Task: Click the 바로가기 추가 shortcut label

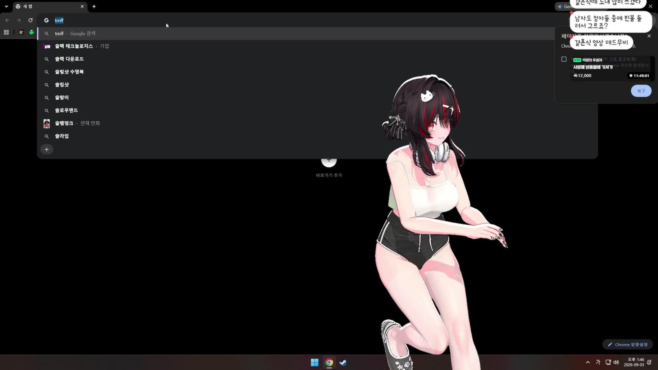Action: [x=329, y=175]
